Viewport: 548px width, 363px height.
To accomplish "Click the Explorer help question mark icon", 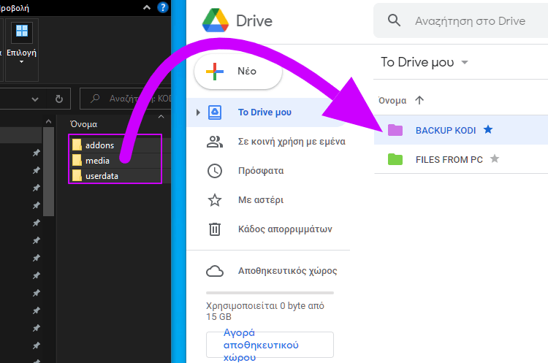I will point(162,7).
